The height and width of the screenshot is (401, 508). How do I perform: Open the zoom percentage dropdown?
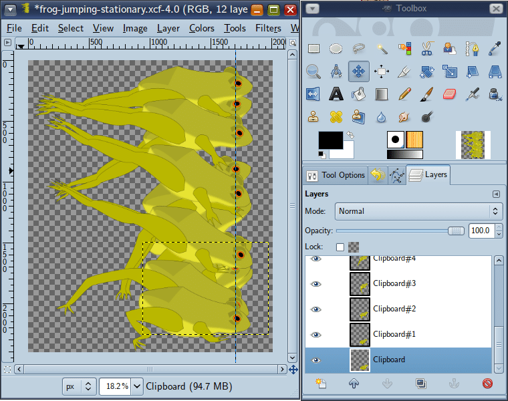click(138, 386)
